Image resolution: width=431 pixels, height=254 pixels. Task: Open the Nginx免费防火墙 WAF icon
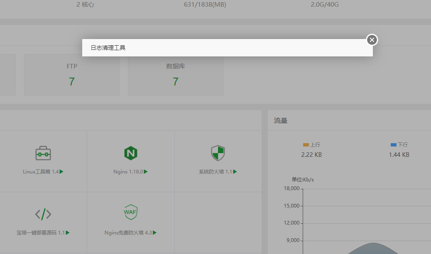click(130, 212)
